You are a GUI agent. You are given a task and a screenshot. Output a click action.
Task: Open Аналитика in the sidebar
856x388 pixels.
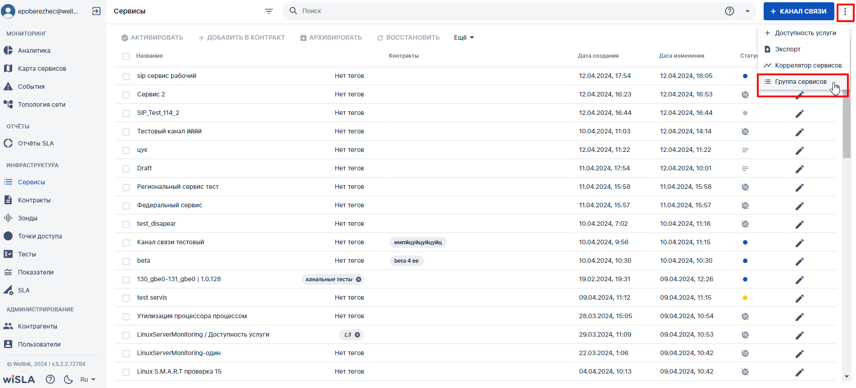34,50
